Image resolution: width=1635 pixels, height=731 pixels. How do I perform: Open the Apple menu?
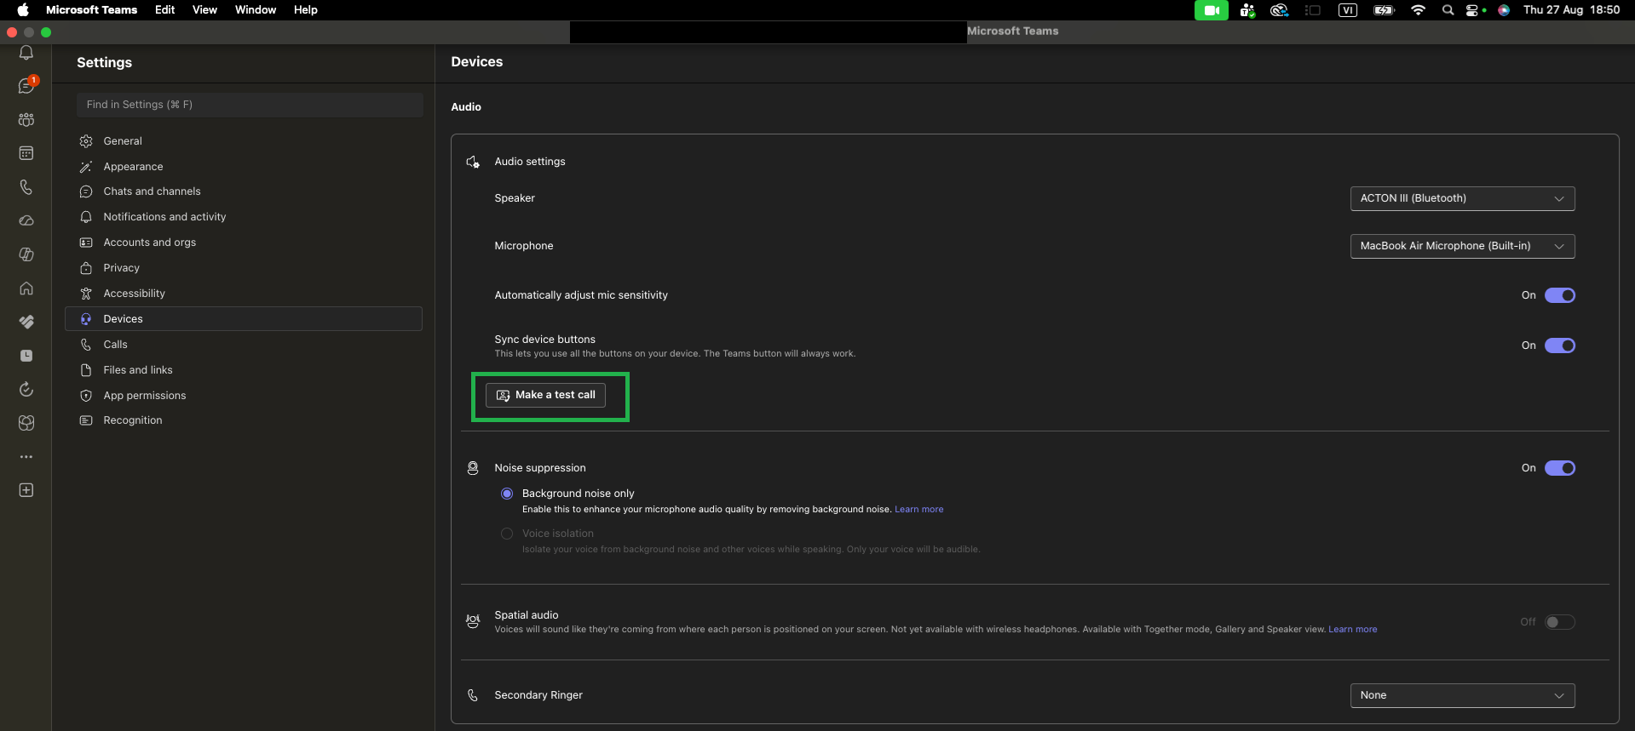point(23,10)
